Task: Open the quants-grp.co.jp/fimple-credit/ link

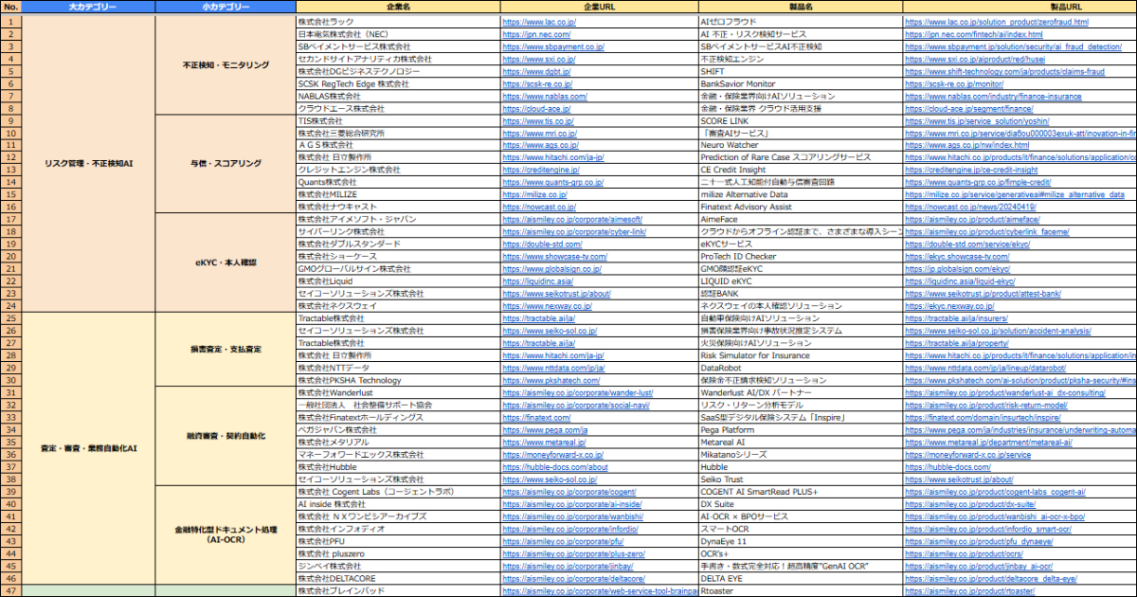Action: pos(979,182)
